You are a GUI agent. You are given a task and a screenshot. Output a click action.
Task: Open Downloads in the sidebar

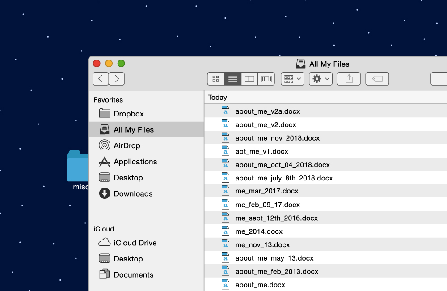(x=146, y=193)
